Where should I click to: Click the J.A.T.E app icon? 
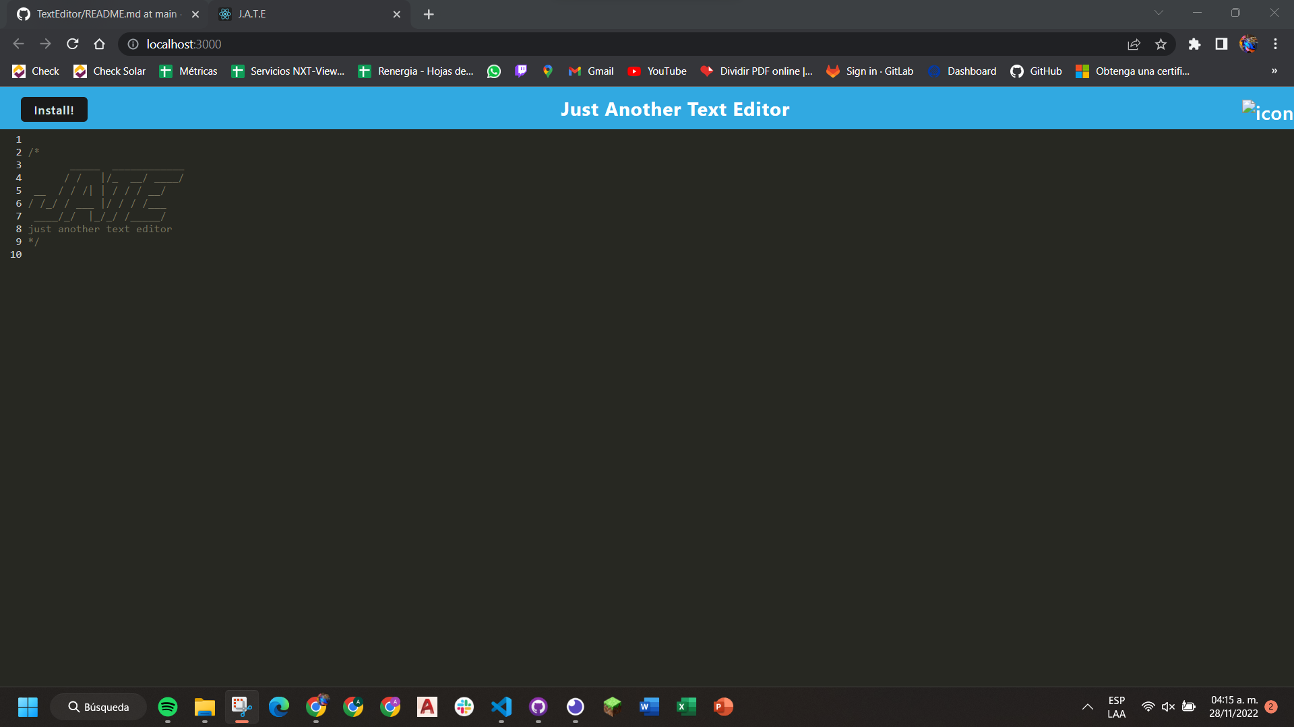coord(224,13)
